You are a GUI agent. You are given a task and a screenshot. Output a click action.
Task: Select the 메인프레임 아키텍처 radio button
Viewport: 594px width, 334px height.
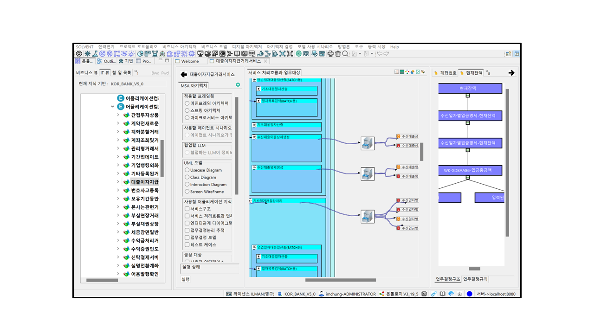[x=187, y=103]
